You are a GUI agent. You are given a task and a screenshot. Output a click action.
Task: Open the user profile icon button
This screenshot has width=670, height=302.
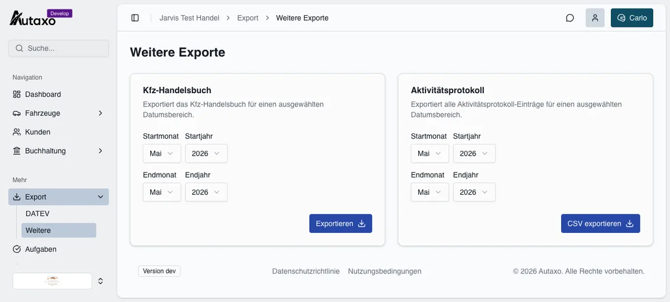(x=595, y=18)
